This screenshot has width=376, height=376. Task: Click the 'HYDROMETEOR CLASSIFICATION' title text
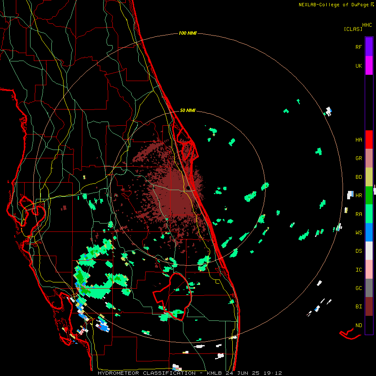tap(147, 373)
